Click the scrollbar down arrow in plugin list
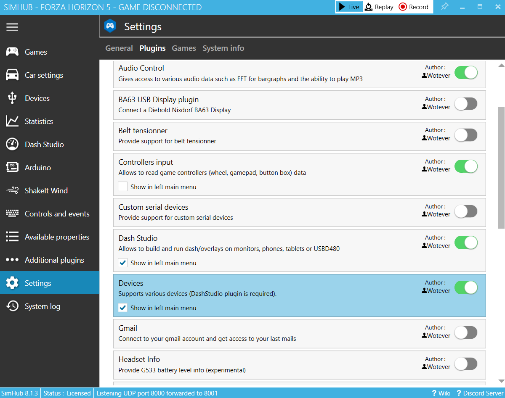The image size is (505, 398). click(x=501, y=381)
